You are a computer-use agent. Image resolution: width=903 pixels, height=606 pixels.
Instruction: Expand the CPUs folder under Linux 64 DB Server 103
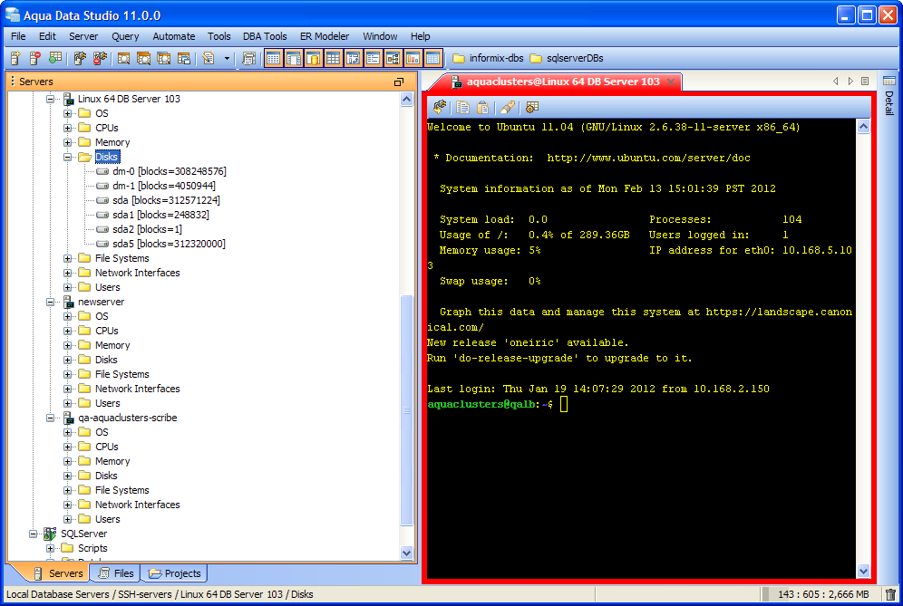68,128
